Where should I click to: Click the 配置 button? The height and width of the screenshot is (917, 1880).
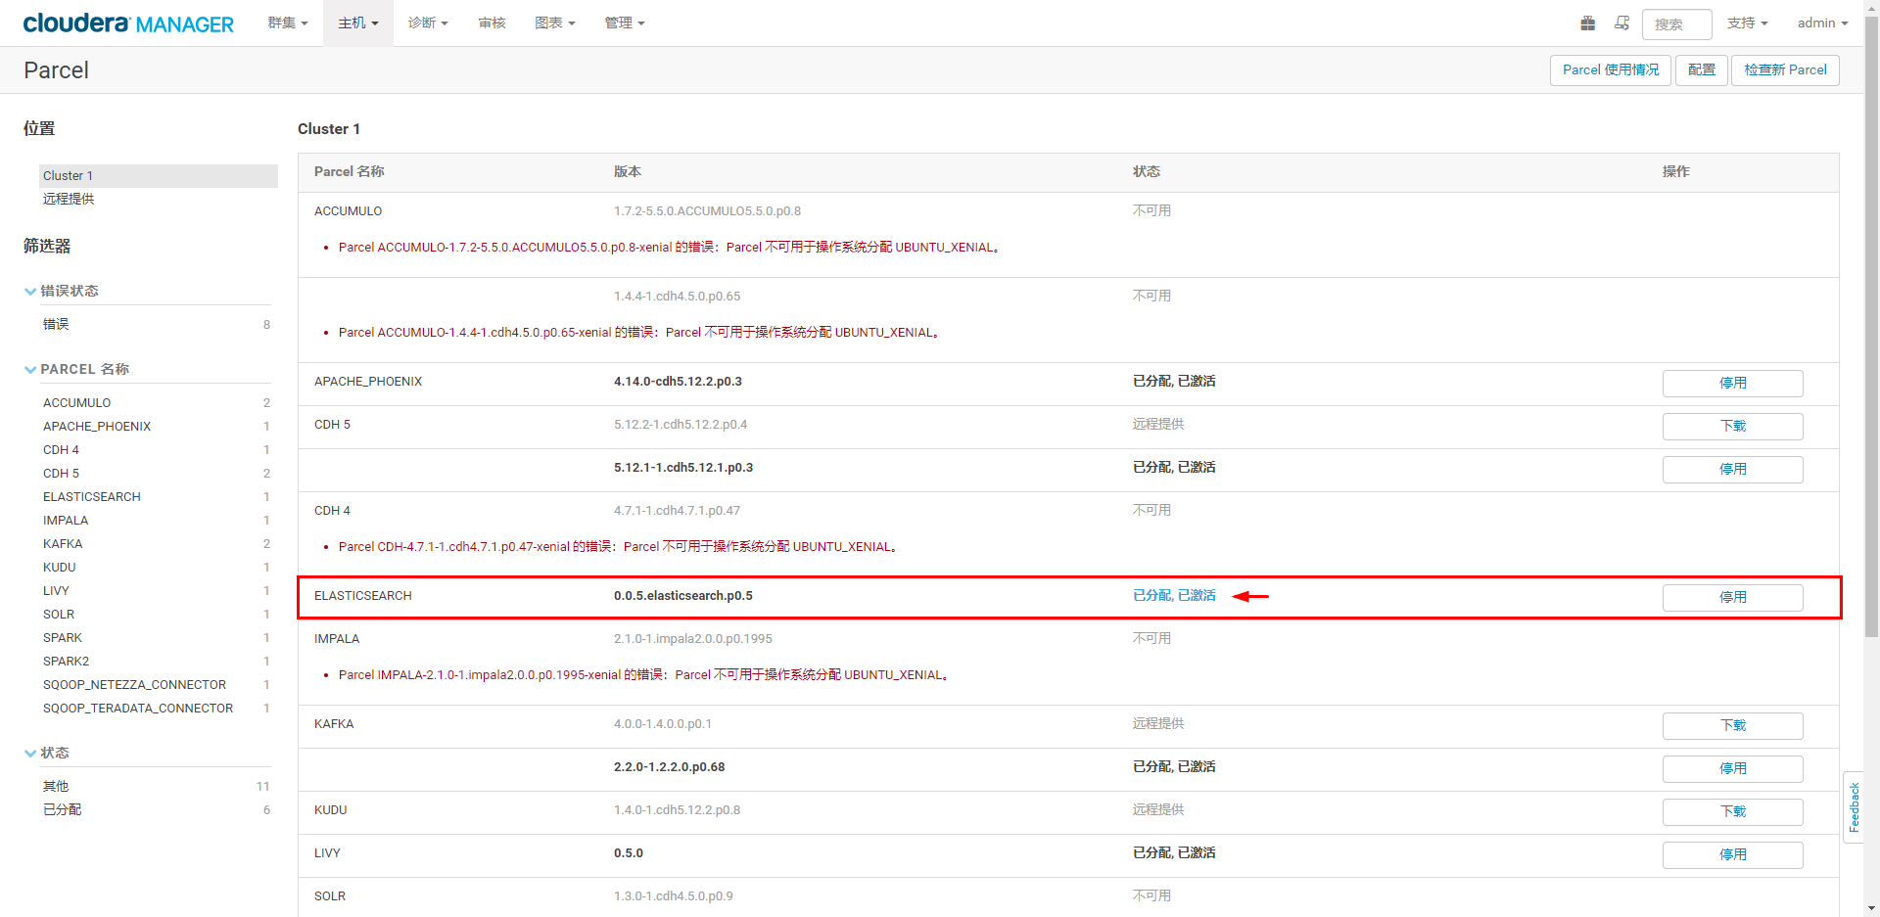pos(1702,70)
